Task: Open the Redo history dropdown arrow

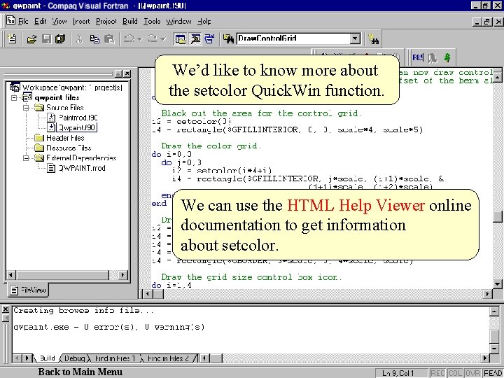Action: pyautogui.click(x=163, y=39)
